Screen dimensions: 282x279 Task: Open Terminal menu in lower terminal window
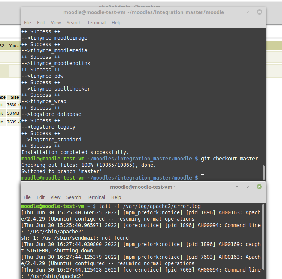pyautogui.click(x=96, y=197)
